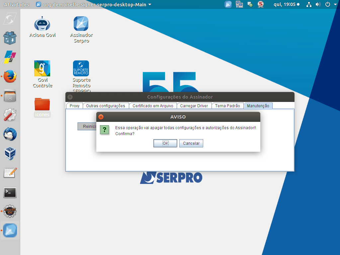Viewport: 340px width, 255px height.
Task: Open the Outras configurações tab
Action: coord(106,106)
